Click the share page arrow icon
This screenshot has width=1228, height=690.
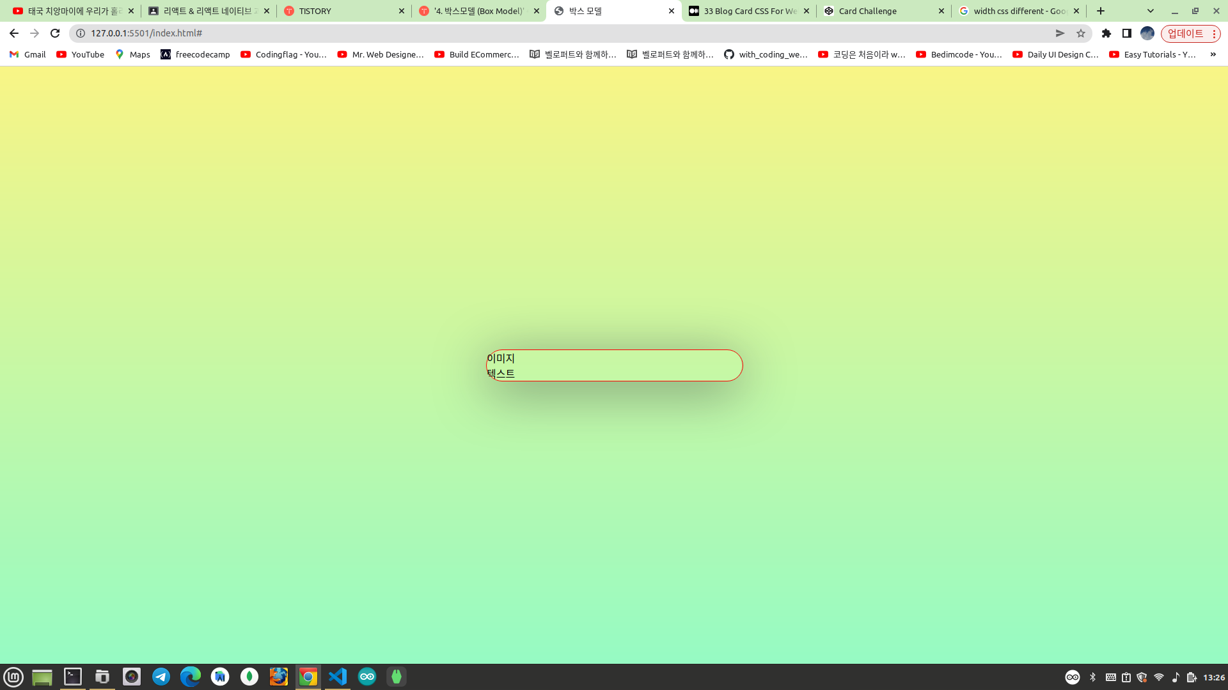(x=1060, y=33)
